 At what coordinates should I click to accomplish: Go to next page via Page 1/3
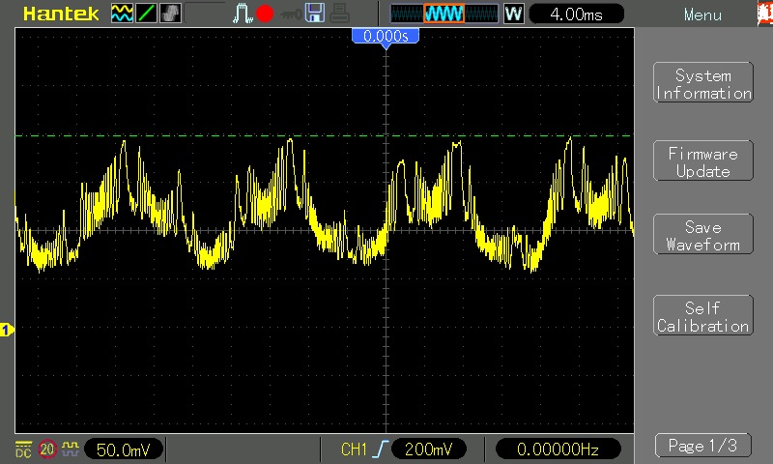(x=703, y=446)
